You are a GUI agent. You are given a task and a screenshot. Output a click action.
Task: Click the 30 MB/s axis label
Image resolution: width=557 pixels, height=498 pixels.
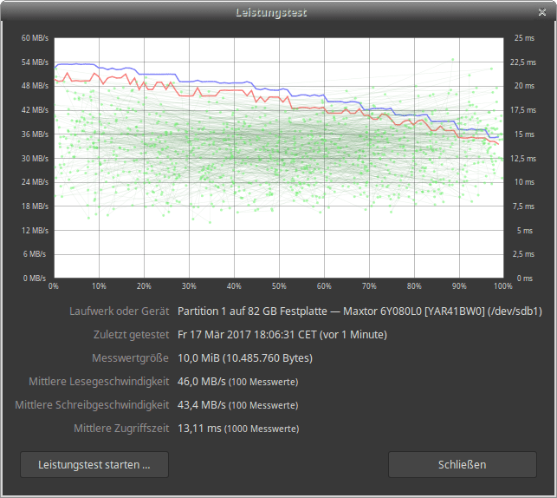tap(35, 158)
